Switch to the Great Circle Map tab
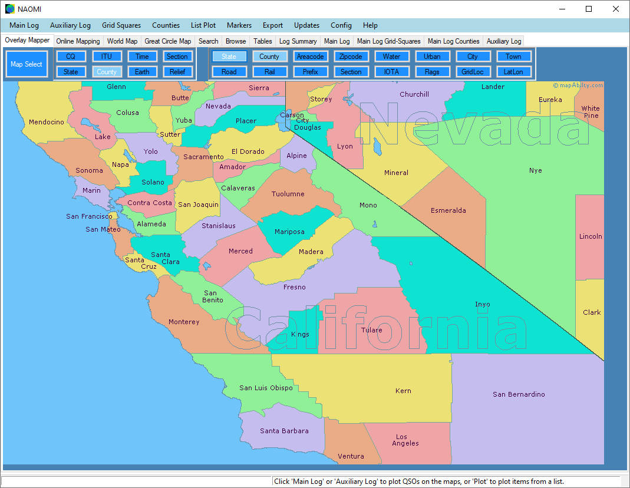This screenshot has height=488, width=630. (x=167, y=41)
